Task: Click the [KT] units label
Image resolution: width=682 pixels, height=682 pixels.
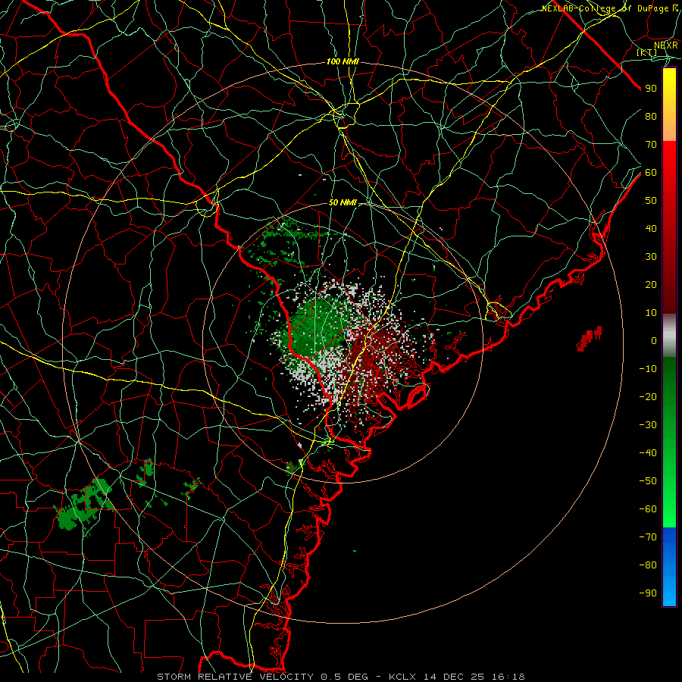Action: pyautogui.click(x=646, y=52)
